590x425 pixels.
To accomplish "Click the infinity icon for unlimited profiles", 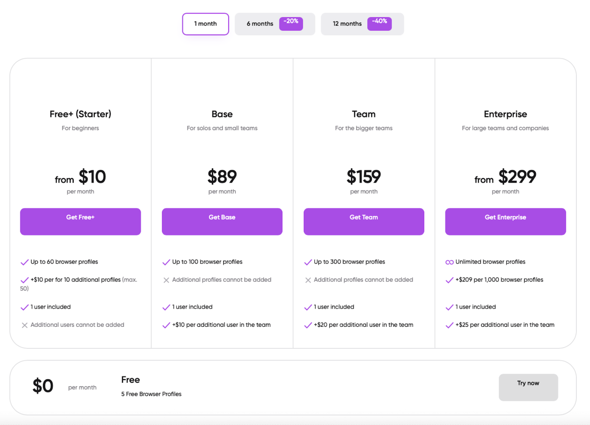I will tap(449, 262).
